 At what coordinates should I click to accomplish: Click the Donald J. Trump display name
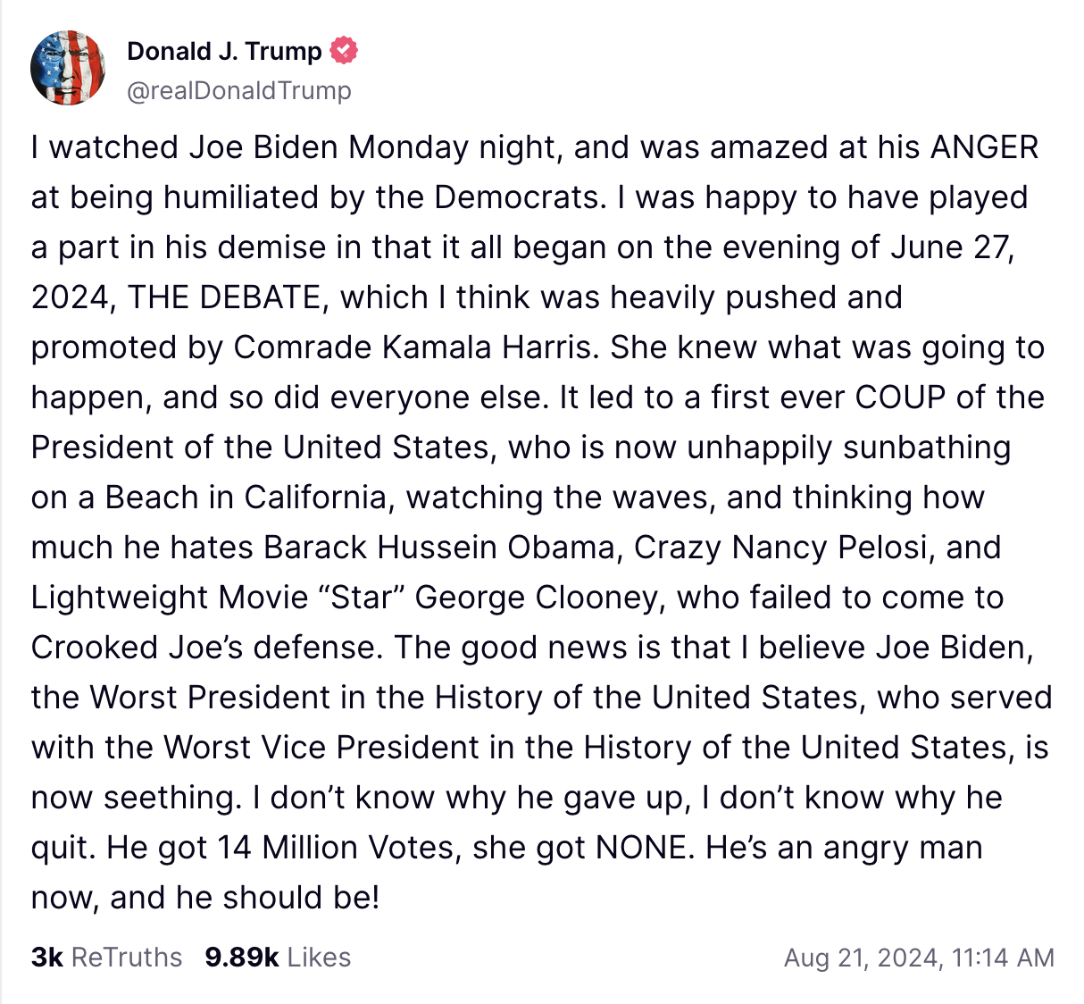tap(224, 51)
